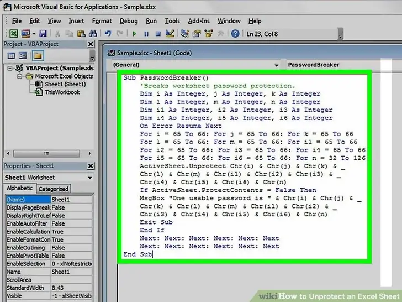Click the View Microsoft Excel toolbar icon
Image resolution: width=402 pixels, height=302 pixels.
click(x=14, y=34)
